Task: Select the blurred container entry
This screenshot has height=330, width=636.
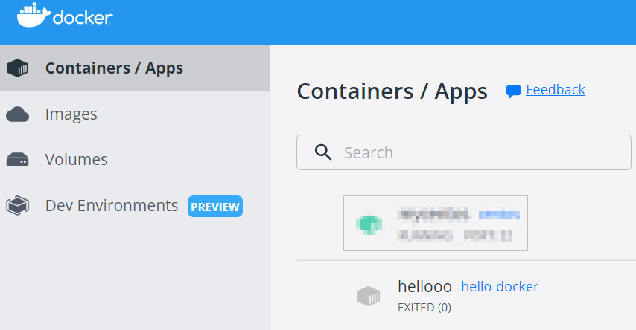Action: (436, 223)
